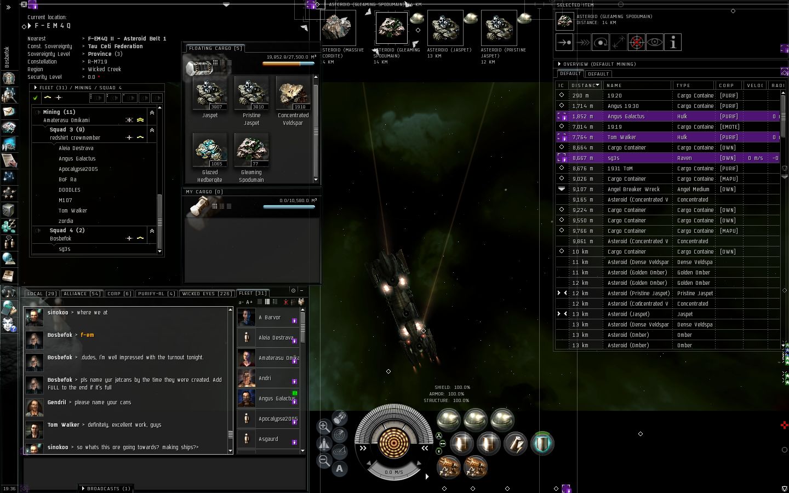Open the mail envelope icon in sidebar
The height and width of the screenshot is (493, 789).
tap(9, 112)
